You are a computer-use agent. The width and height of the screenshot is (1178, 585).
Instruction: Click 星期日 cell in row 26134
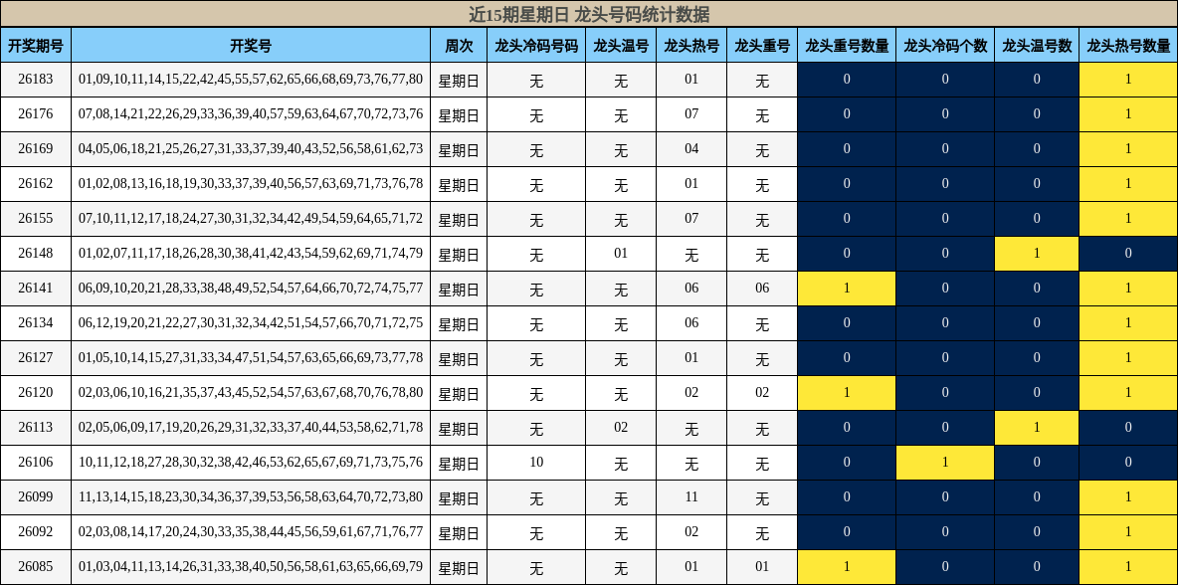[x=459, y=323]
